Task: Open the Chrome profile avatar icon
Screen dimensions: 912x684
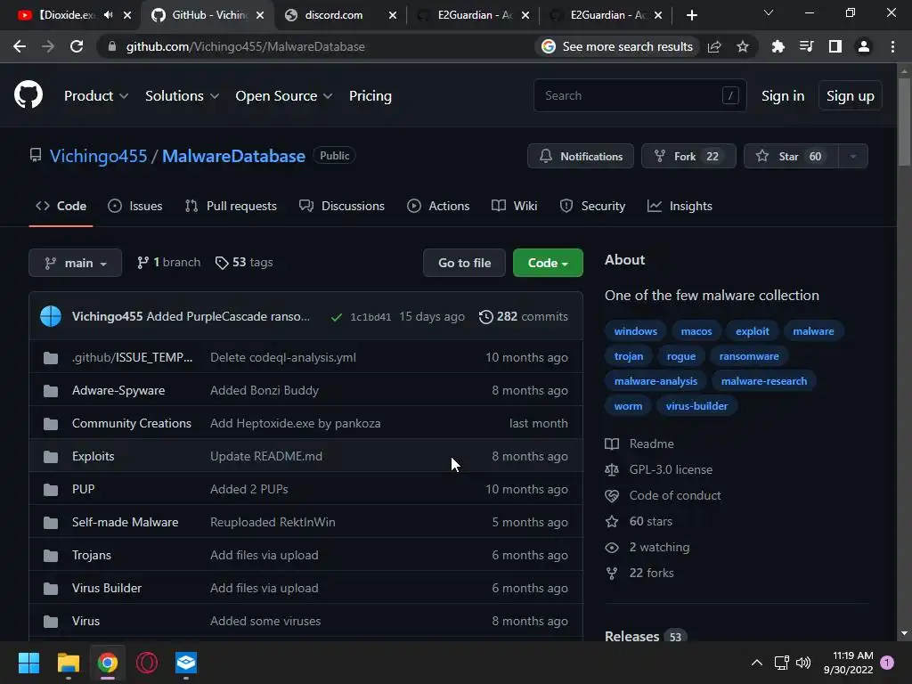Action: [x=864, y=46]
